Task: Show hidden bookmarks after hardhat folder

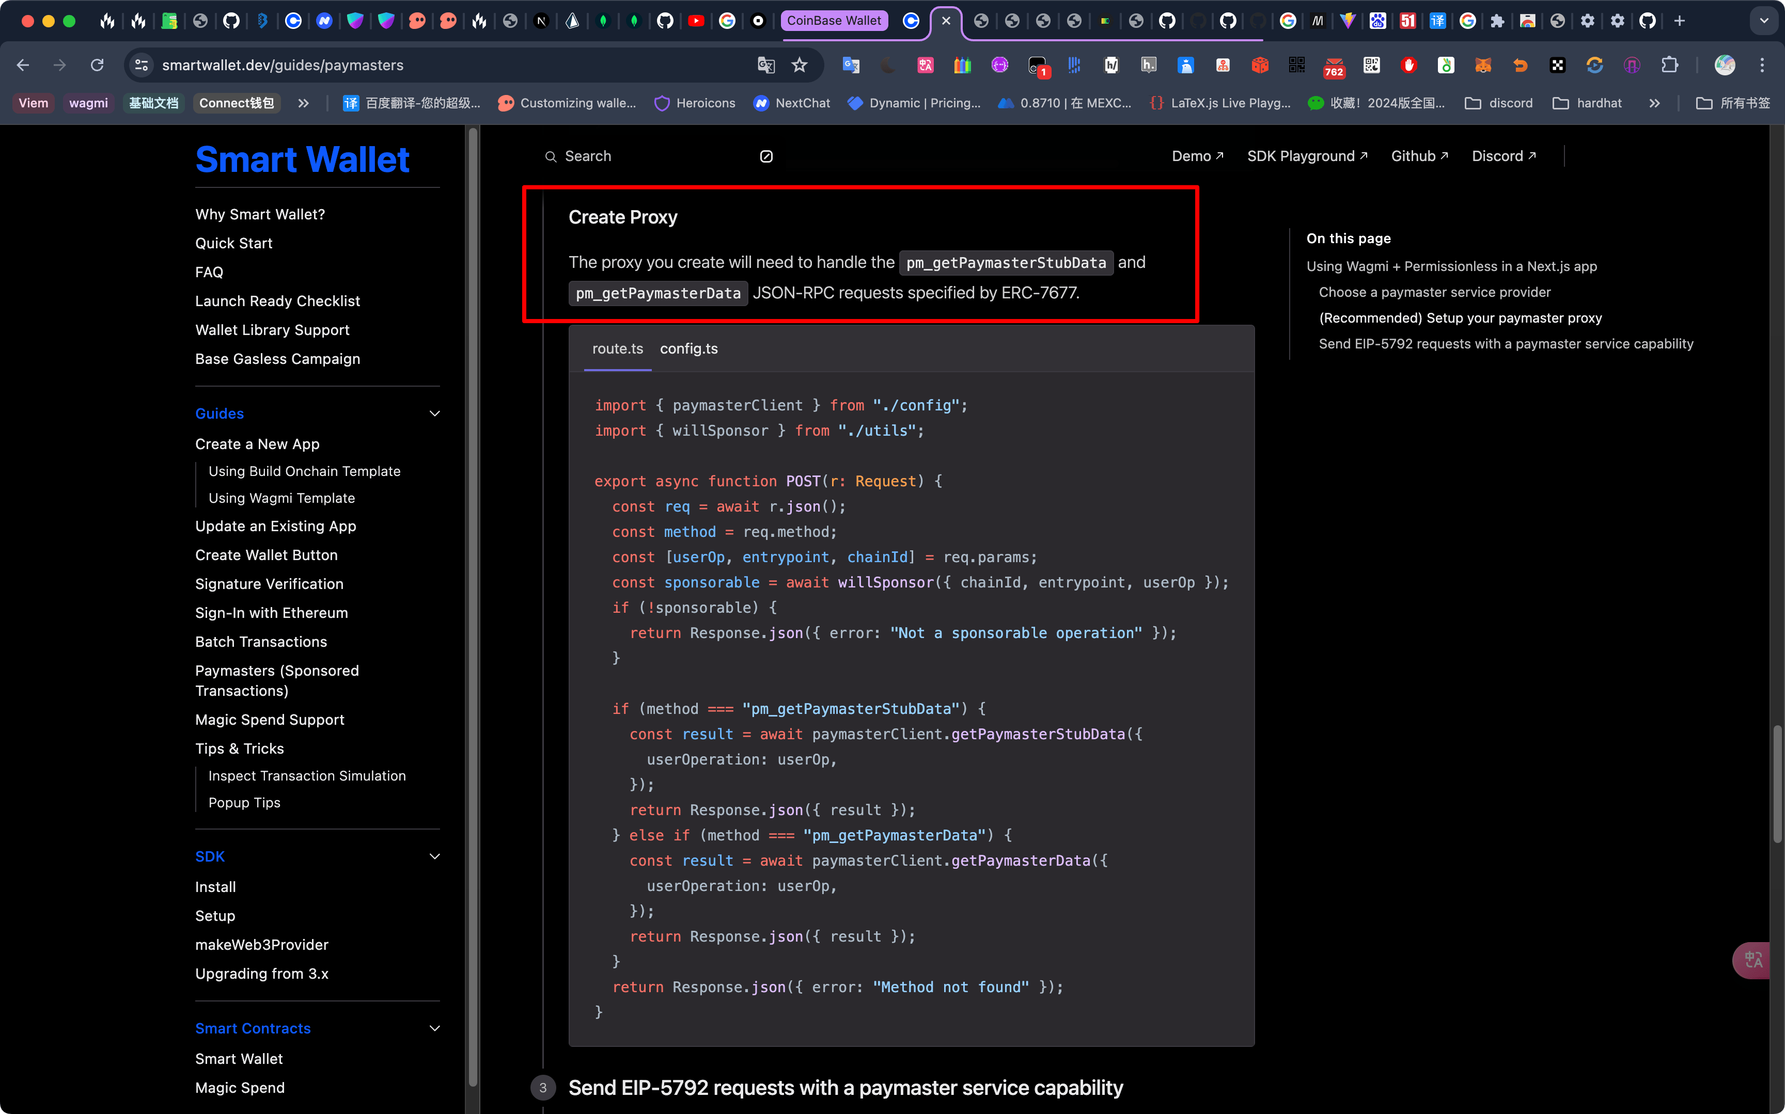Action: pos(1654,103)
